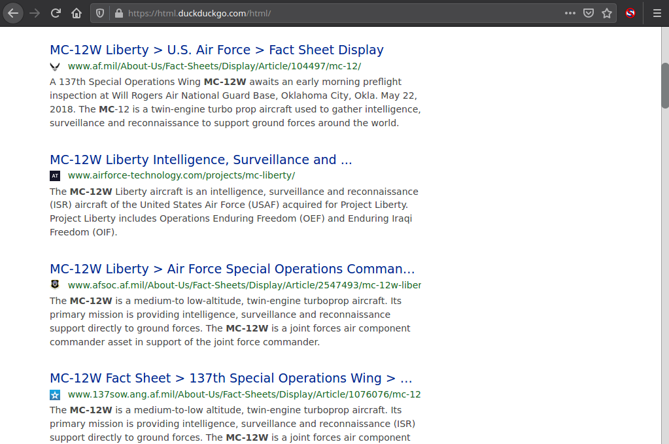The height and width of the screenshot is (444, 669).
Task: Click snippet text "commander asset in support"
Action: [x=122, y=342]
